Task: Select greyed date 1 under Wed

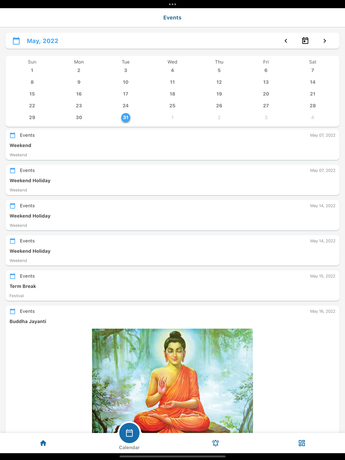Action: [172, 118]
